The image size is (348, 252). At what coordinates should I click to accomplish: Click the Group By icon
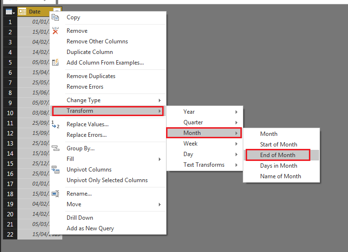(x=55, y=148)
